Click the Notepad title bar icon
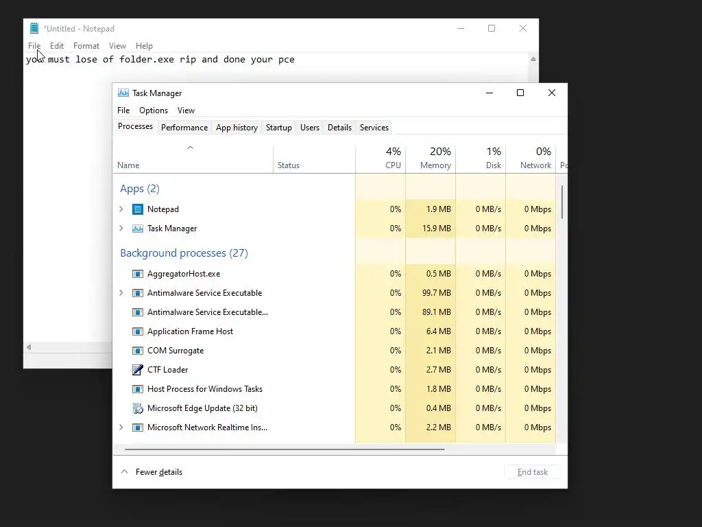 [34, 28]
